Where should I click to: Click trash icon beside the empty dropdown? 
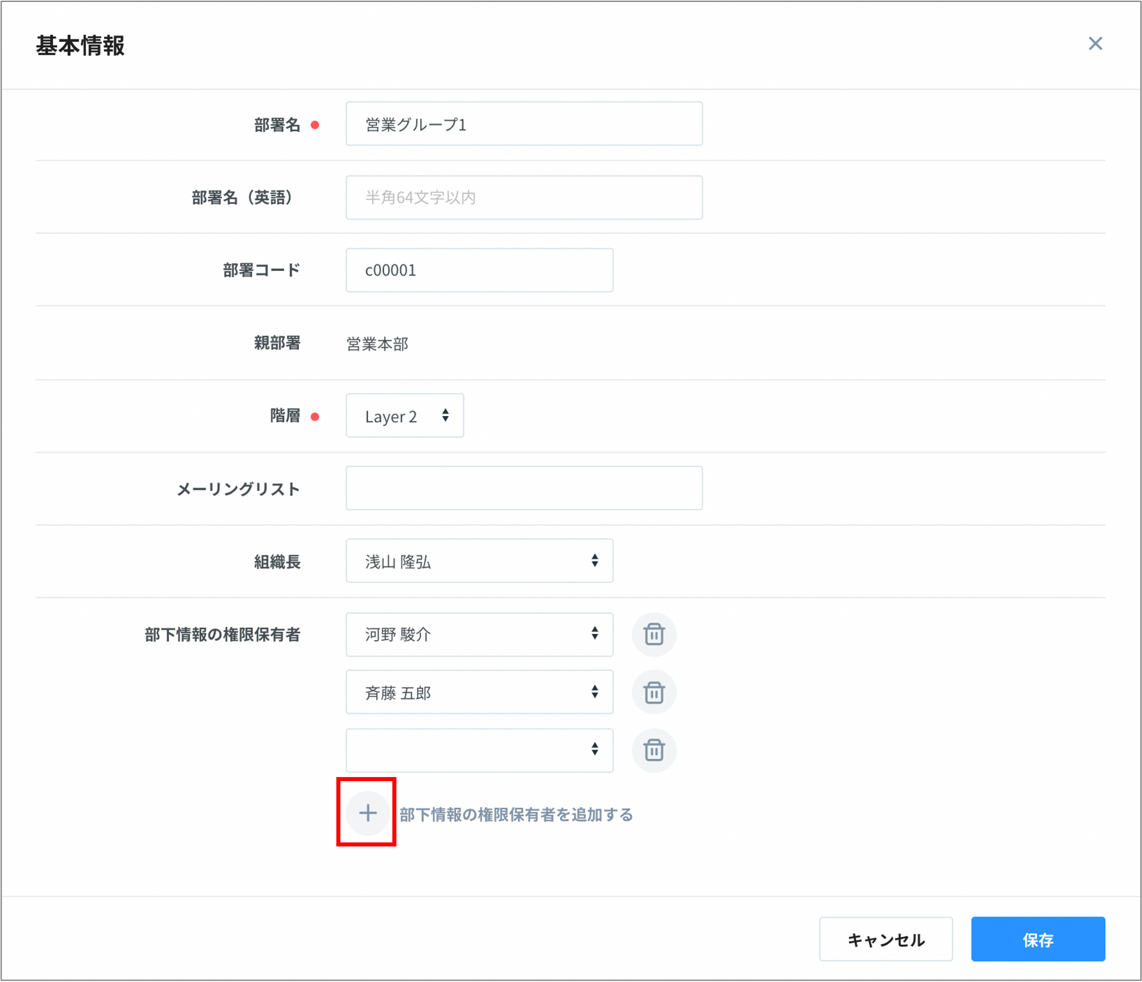654,750
